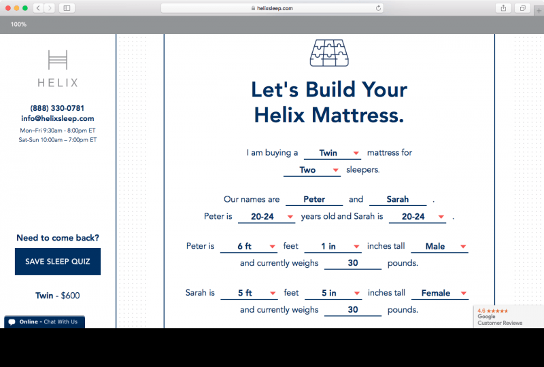
Task: Open the mattress size dropdown showing Twin
Action: point(333,153)
